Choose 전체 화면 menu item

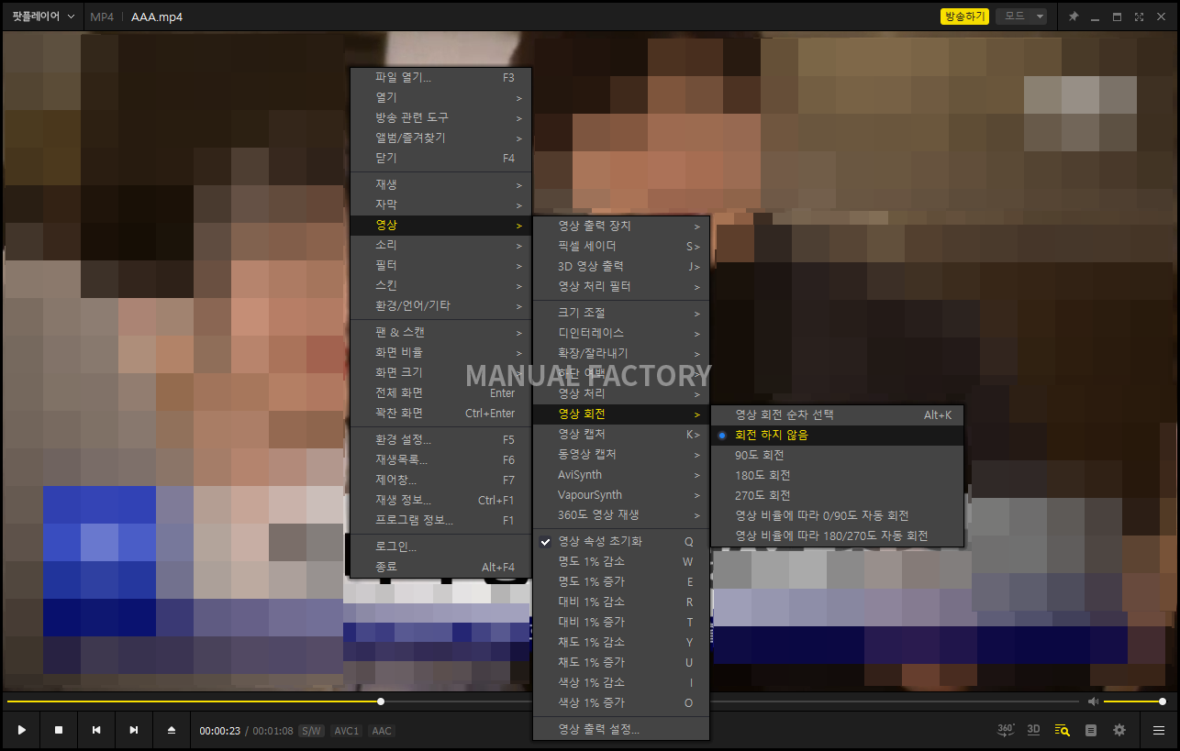pos(440,392)
